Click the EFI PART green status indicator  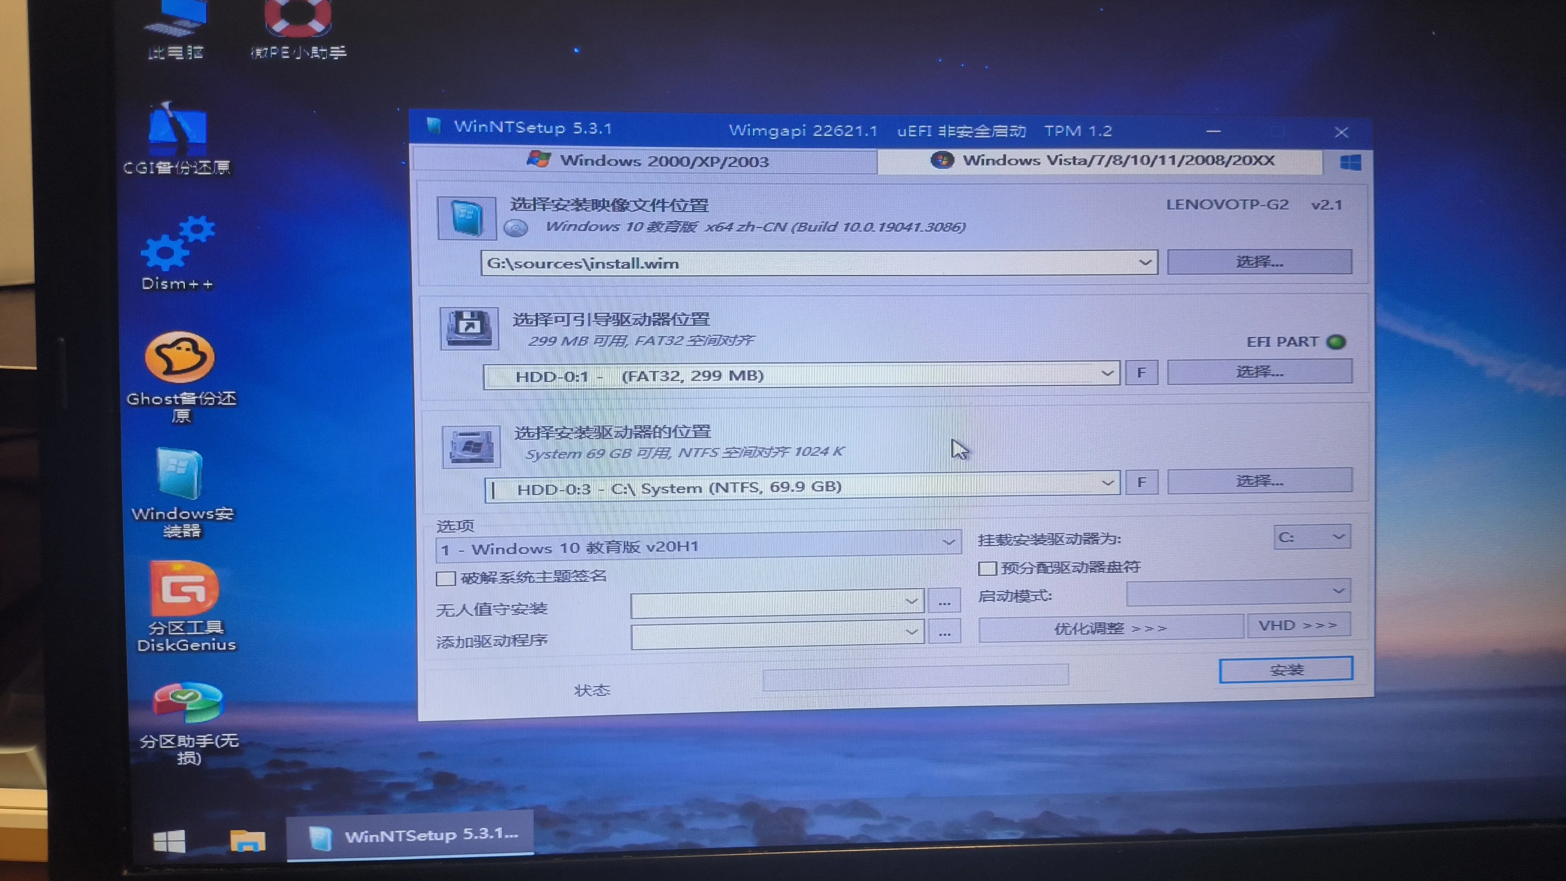coord(1336,342)
